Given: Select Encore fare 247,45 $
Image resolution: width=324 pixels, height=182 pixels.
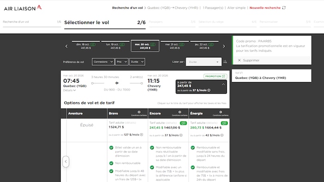Looking at the screenshot, I should 156,127.
